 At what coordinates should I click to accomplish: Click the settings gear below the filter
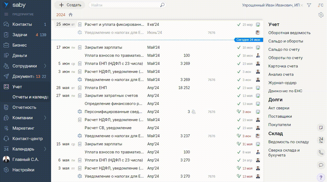coord(321,15)
